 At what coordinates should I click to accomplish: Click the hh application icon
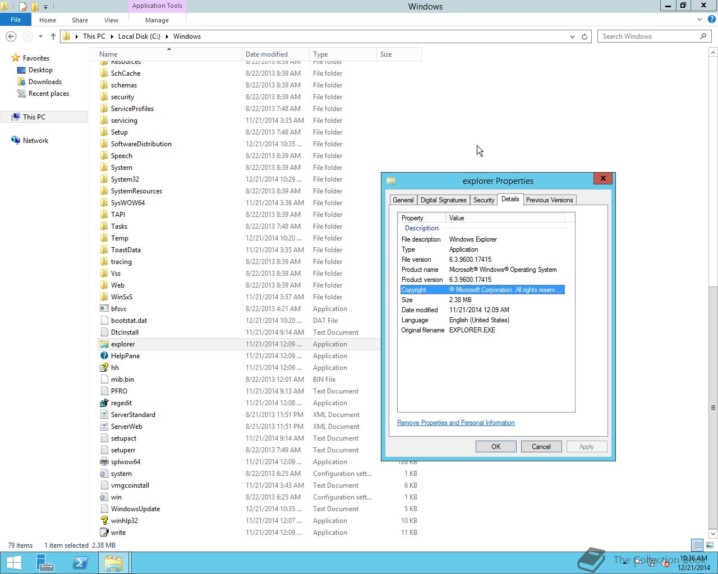coord(104,368)
